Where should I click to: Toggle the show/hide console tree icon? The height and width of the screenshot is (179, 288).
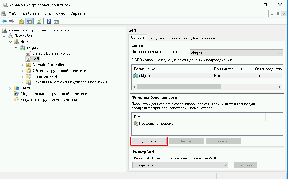pyautogui.click(x=29, y=21)
